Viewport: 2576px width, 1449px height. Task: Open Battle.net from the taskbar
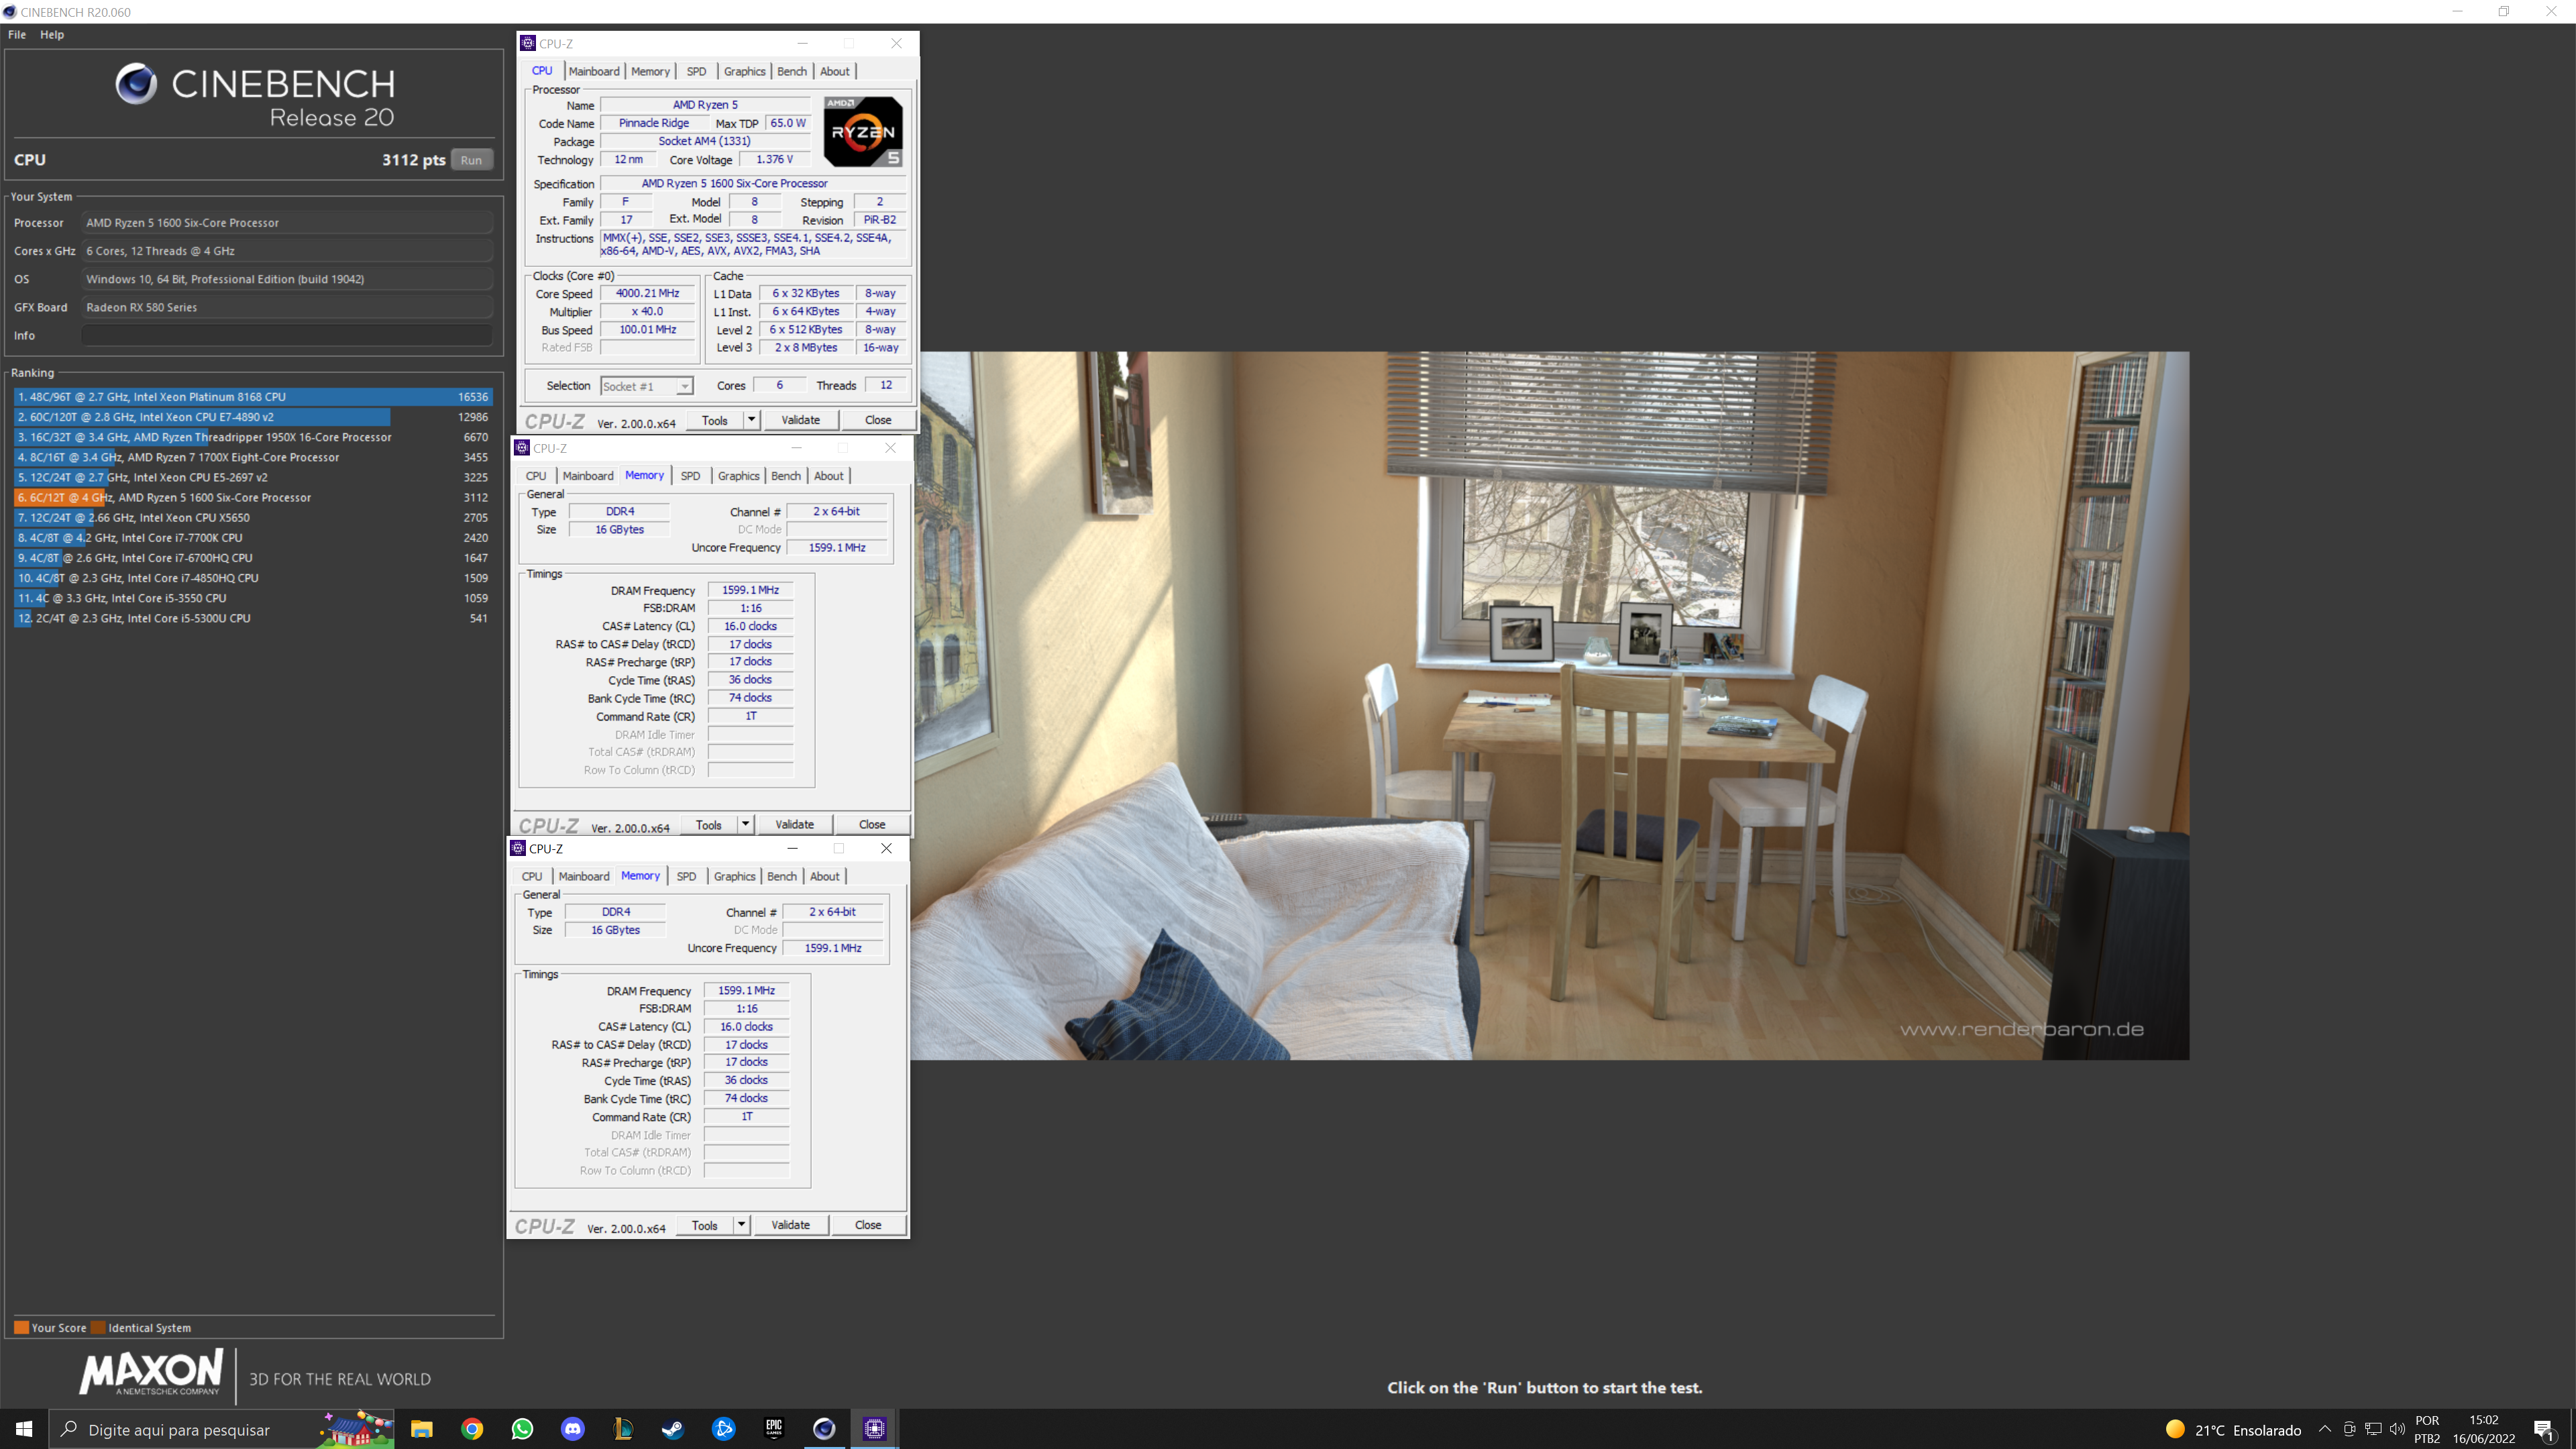723,1429
